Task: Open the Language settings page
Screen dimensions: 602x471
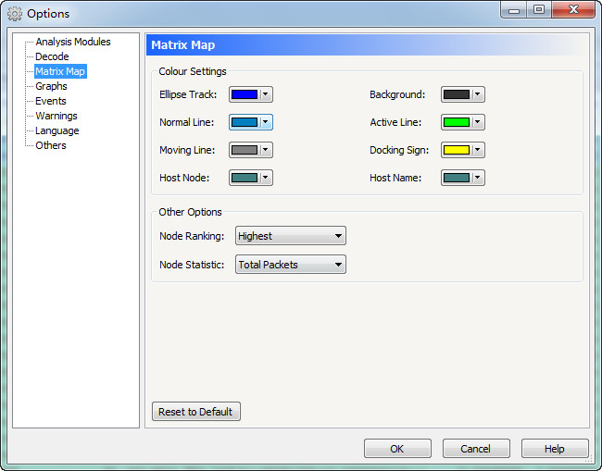Action: click(56, 130)
